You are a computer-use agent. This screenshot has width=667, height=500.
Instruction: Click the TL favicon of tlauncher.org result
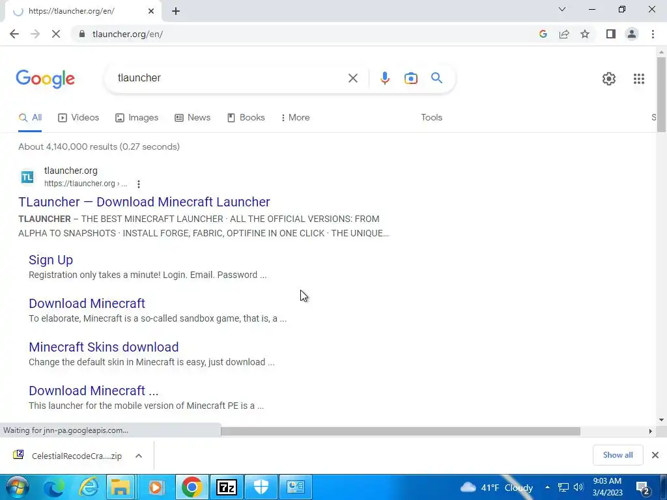(27, 177)
